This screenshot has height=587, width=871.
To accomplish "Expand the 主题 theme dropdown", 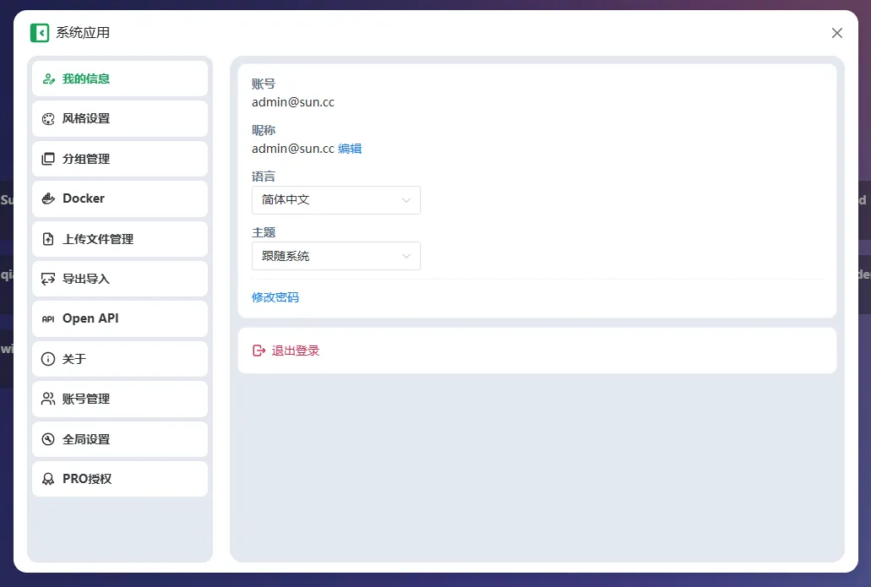I will (335, 256).
